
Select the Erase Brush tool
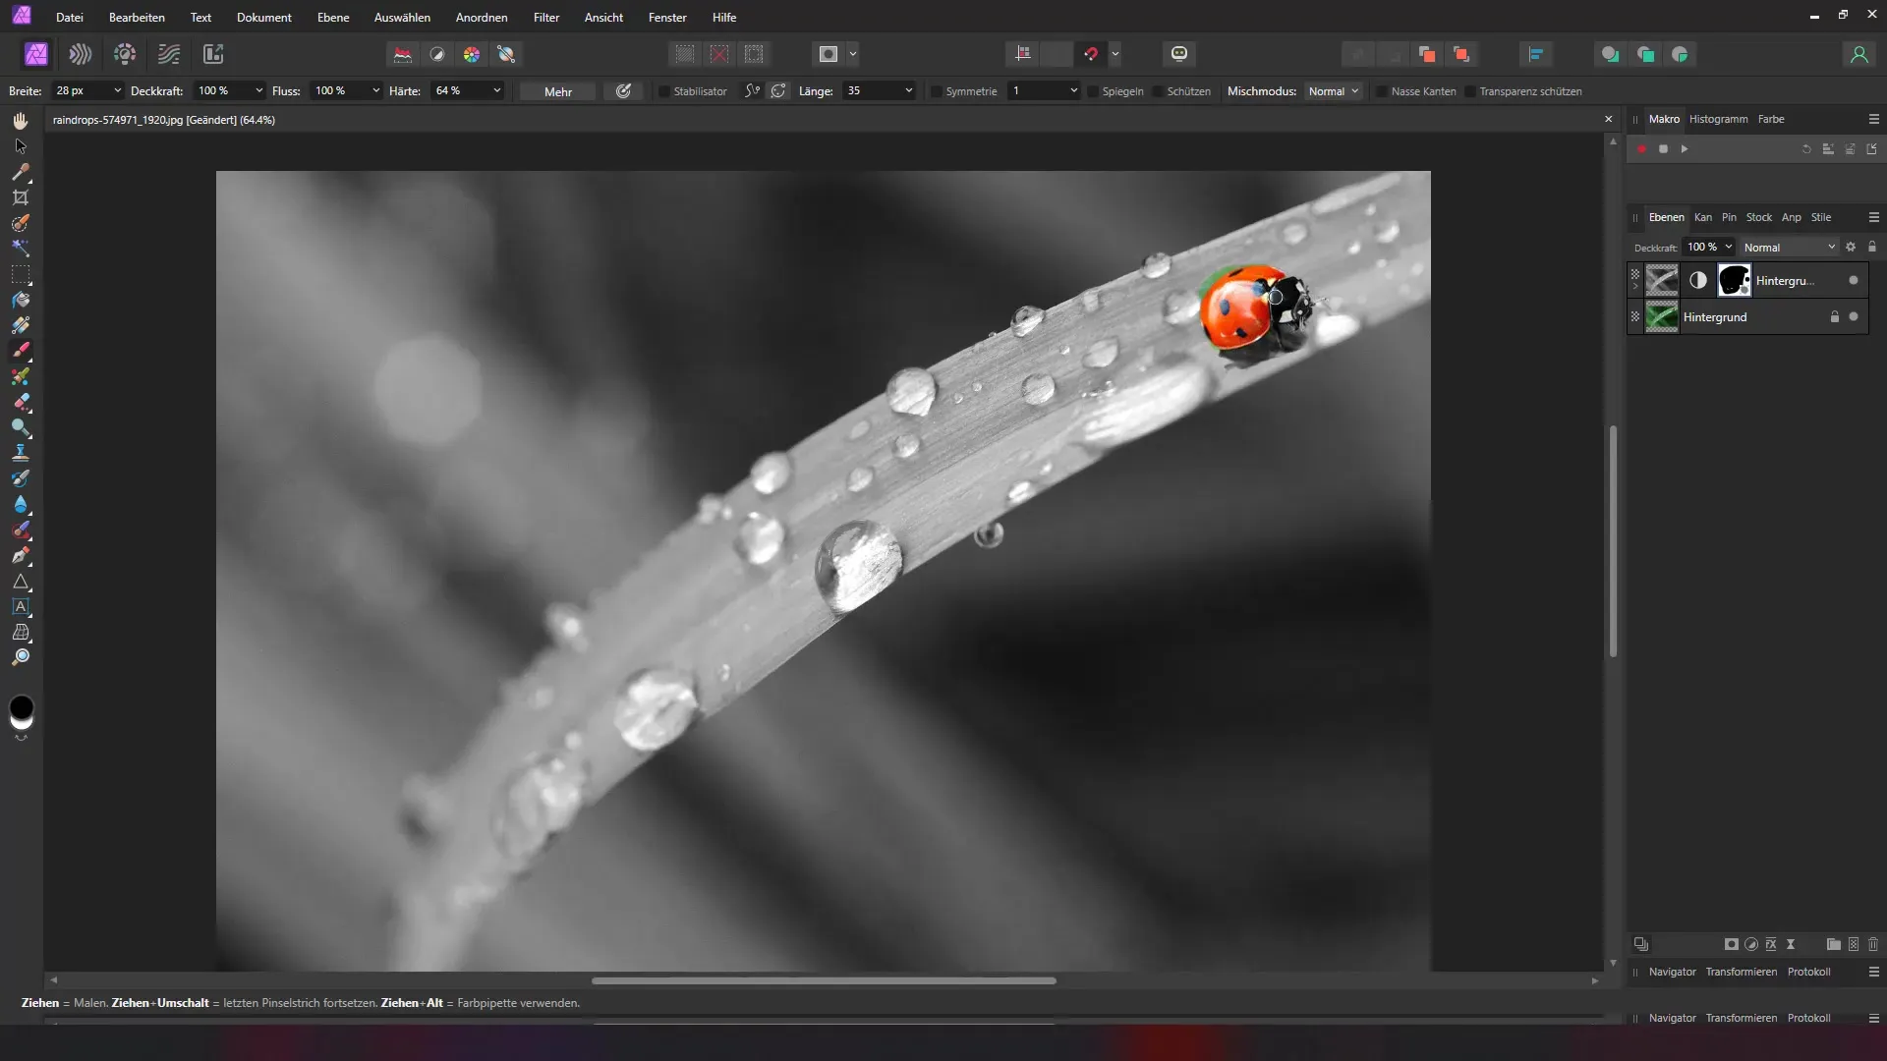pyautogui.click(x=21, y=402)
